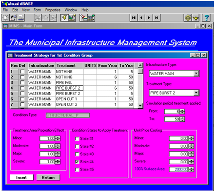Image resolution: width=216 pixels, height=192 pixels.
Task: Enable State #2 checkbox
Action: point(77,147)
